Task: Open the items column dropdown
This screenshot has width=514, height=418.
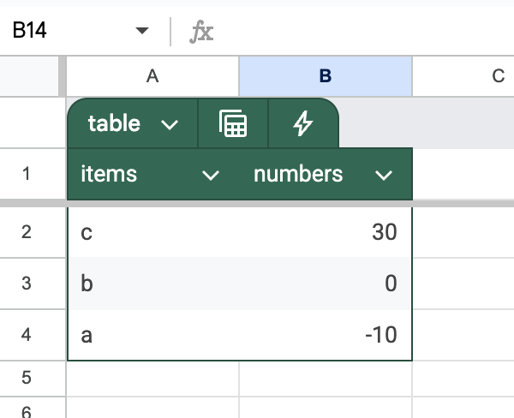Action: [x=211, y=175]
